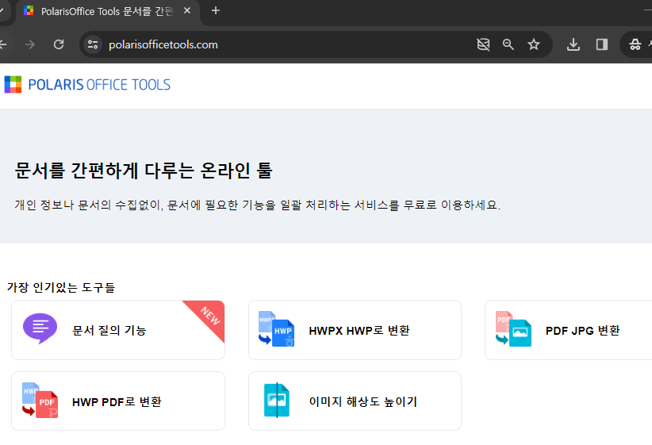Click the incognito profile icon

(635, 44)
